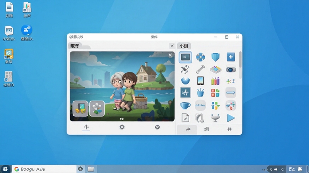
Task: Click the fast-forward control under the image
Action: click(122, 119)
